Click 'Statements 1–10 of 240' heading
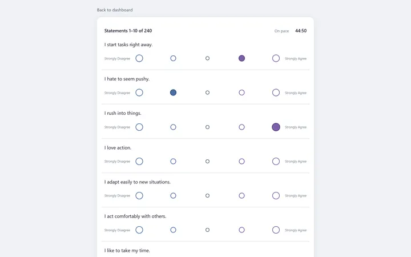The height and width of the screenshot is (257, 411). tap(128, 31)
